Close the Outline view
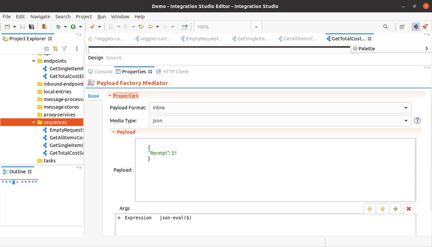Viewport: 432px width, 247px height. pos(30,172)
